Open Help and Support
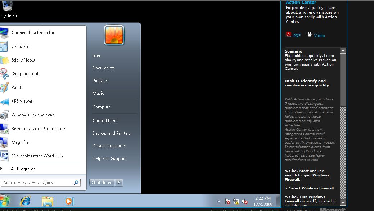 109,158
